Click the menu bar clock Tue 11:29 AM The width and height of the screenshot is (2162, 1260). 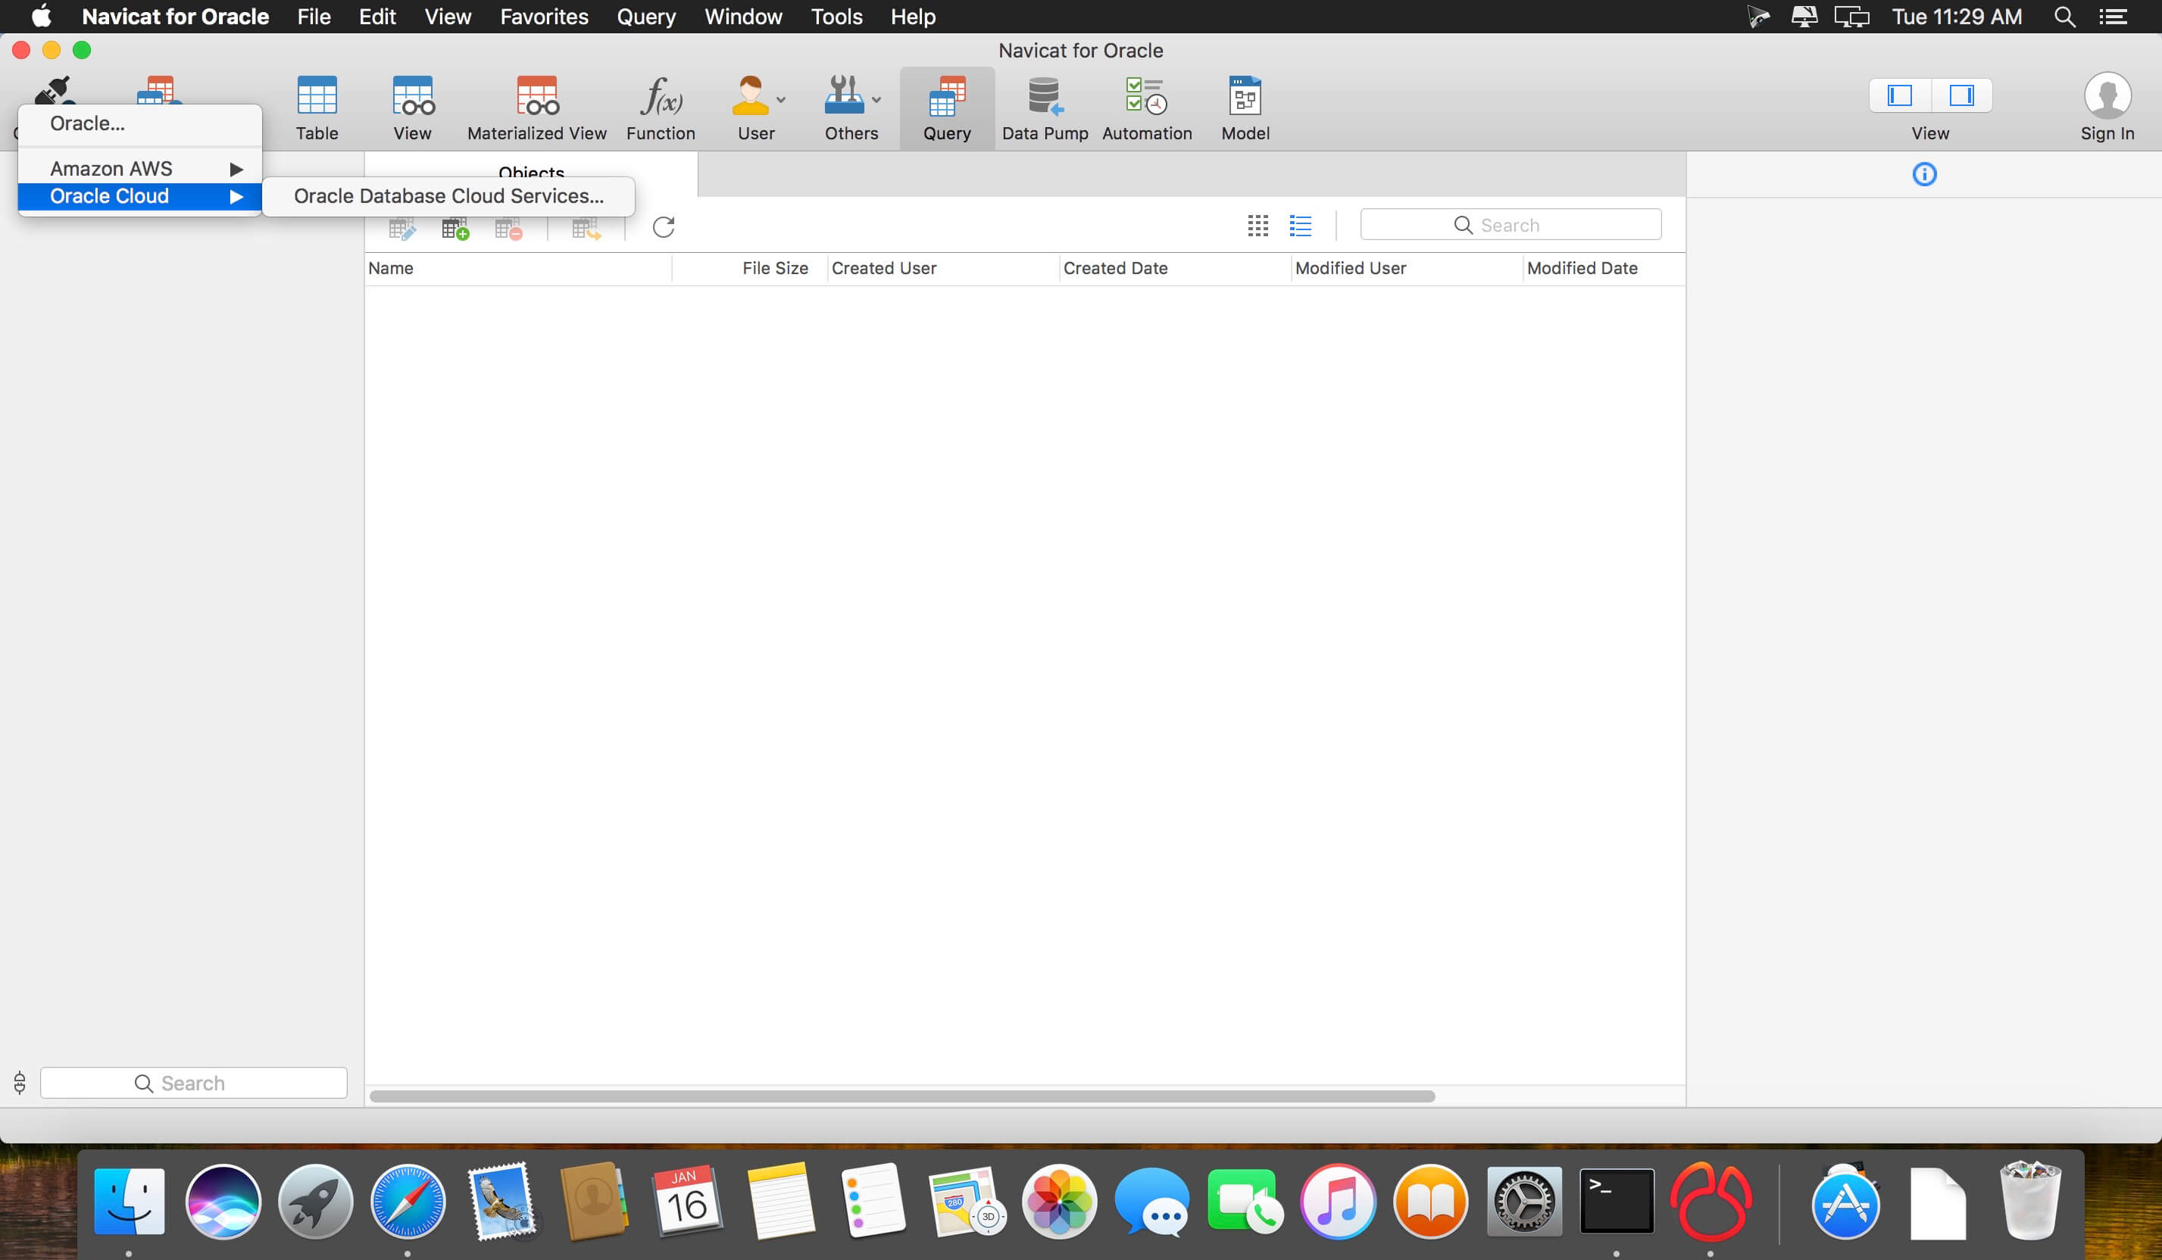(x=1957, y=17)
